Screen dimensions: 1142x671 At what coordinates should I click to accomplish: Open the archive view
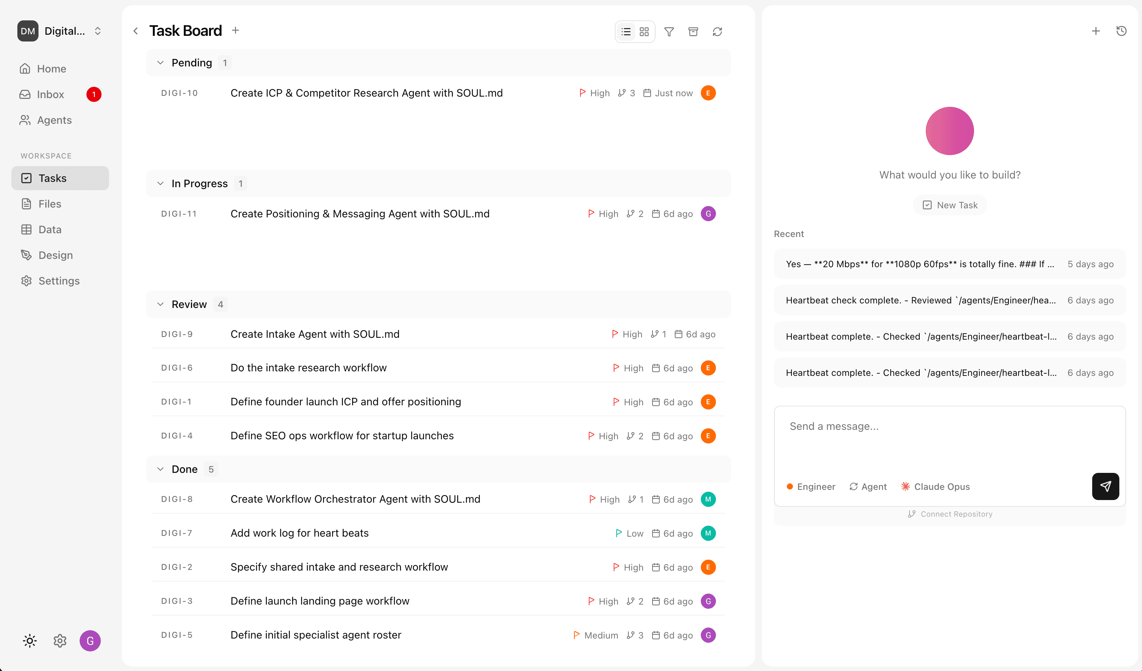click(693, 31)
